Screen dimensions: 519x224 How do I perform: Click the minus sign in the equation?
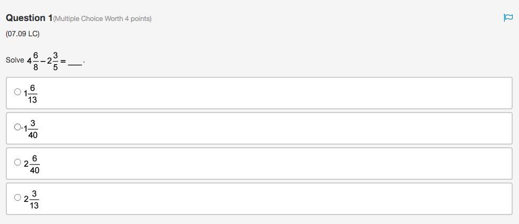coord(43,61)
